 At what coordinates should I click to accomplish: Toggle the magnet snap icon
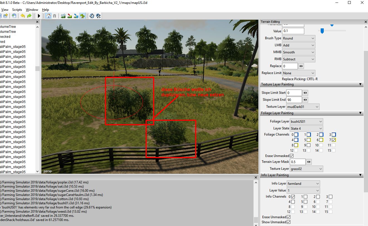coord(55,16)
